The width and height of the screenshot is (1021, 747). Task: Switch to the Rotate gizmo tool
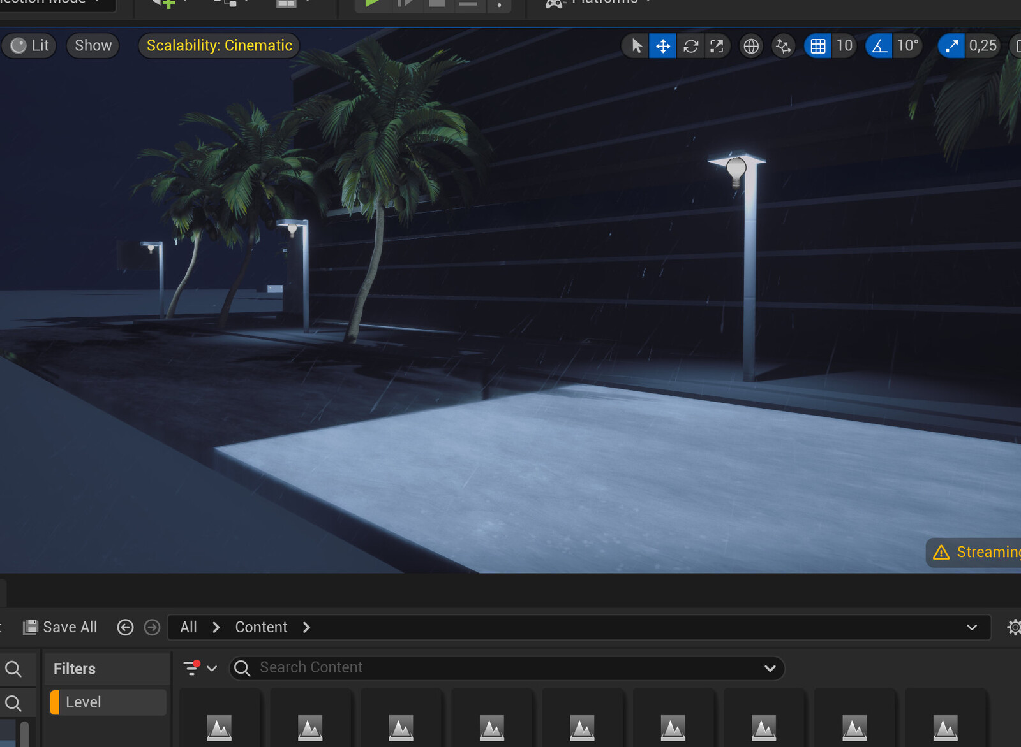[x=690, y=46]
